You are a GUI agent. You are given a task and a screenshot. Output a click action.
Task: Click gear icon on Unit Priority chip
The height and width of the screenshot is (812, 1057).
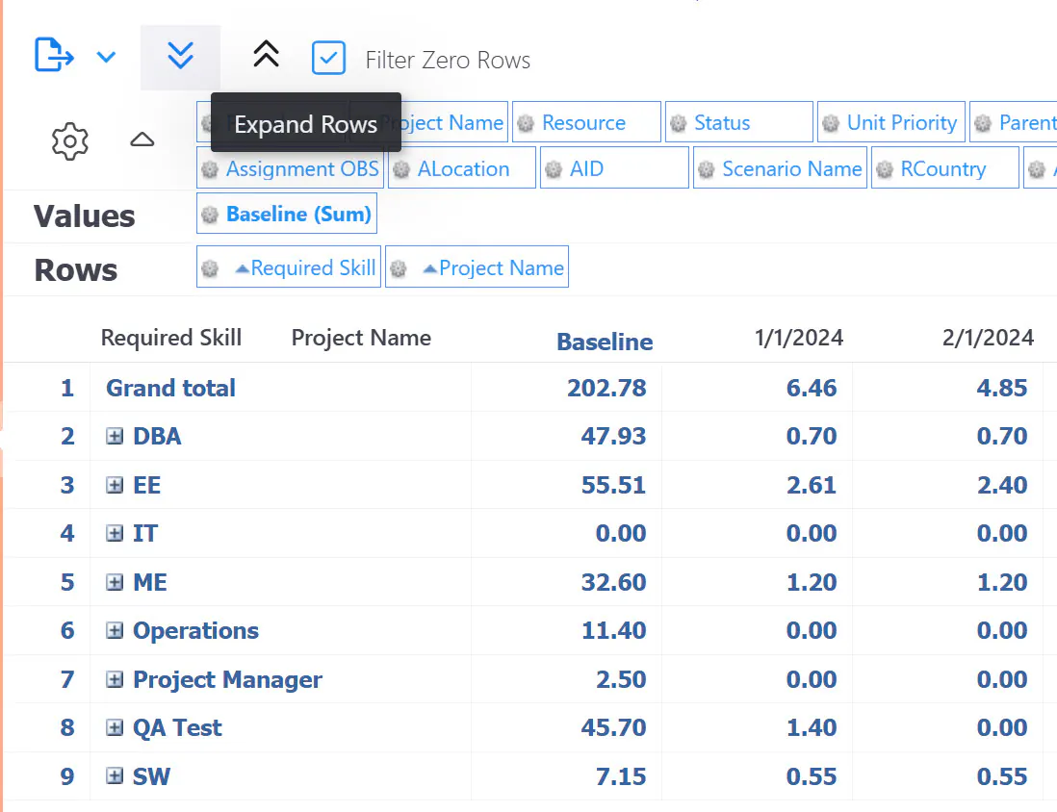click(x=831, y=123)
